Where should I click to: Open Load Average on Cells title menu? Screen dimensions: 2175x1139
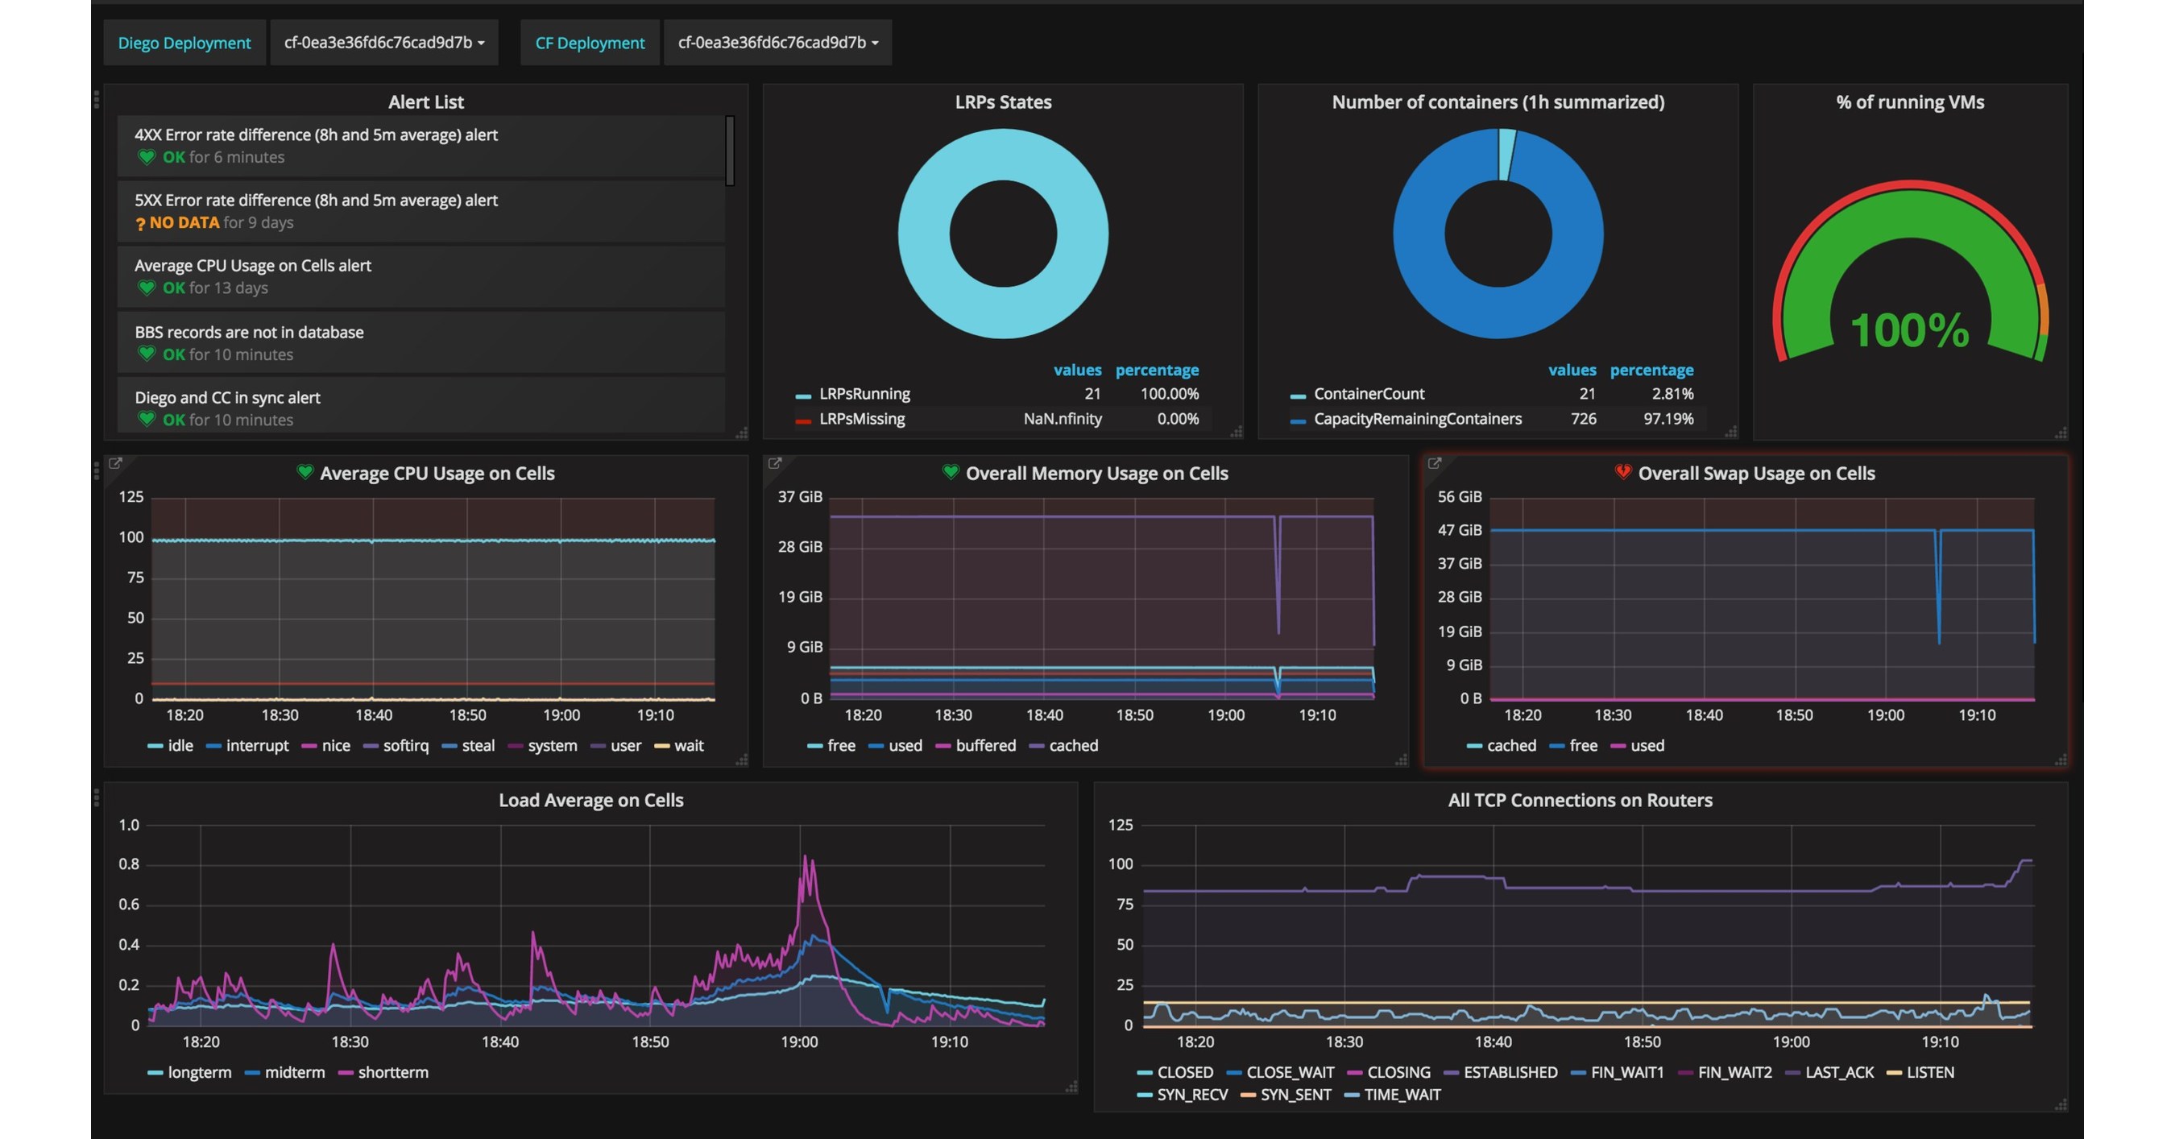pyautogui.click(x=591, y=801)
